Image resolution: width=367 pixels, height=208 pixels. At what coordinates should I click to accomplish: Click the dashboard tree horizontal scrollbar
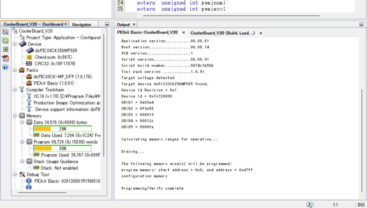pos(42,193)
